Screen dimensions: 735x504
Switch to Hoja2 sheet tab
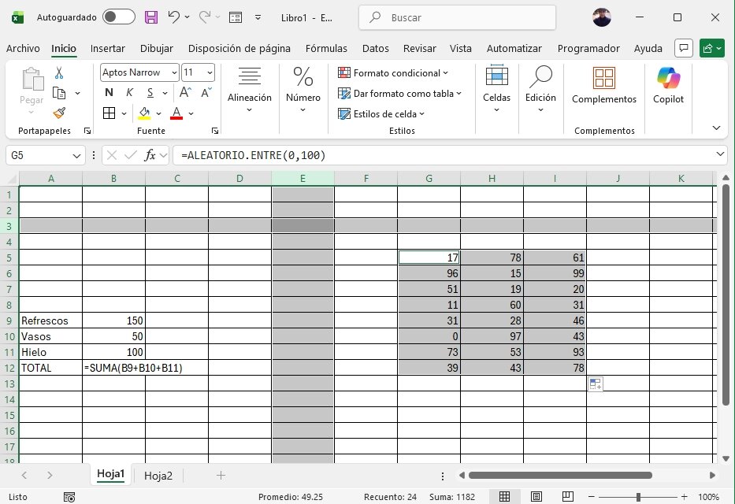pos(158,475)
